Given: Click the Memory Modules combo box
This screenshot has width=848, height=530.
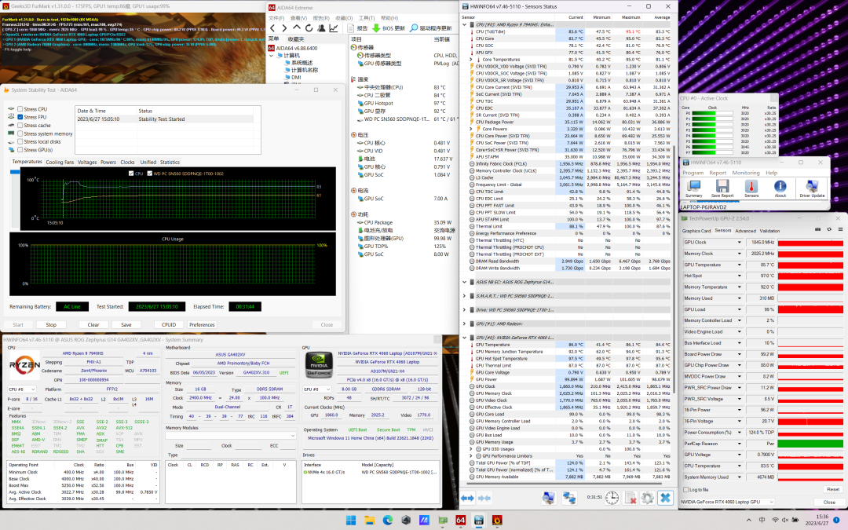Looking at the screenshot, I should click(230, 437).
